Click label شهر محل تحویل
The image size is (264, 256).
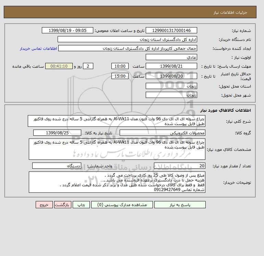[x=236, y=95]
